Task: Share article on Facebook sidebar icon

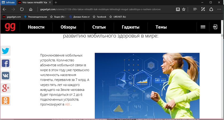Action: click(6, 63)
